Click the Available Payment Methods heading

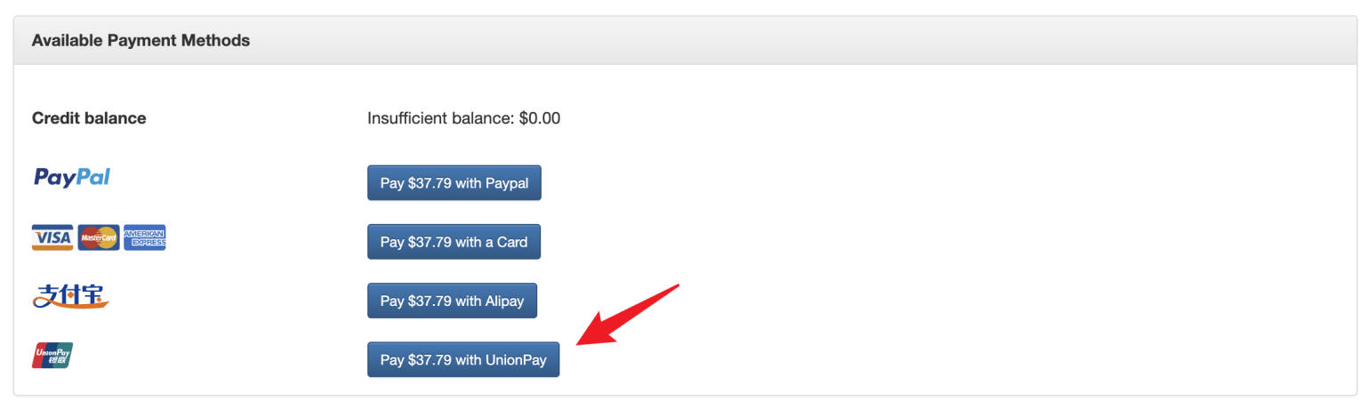tap(141, 41)
